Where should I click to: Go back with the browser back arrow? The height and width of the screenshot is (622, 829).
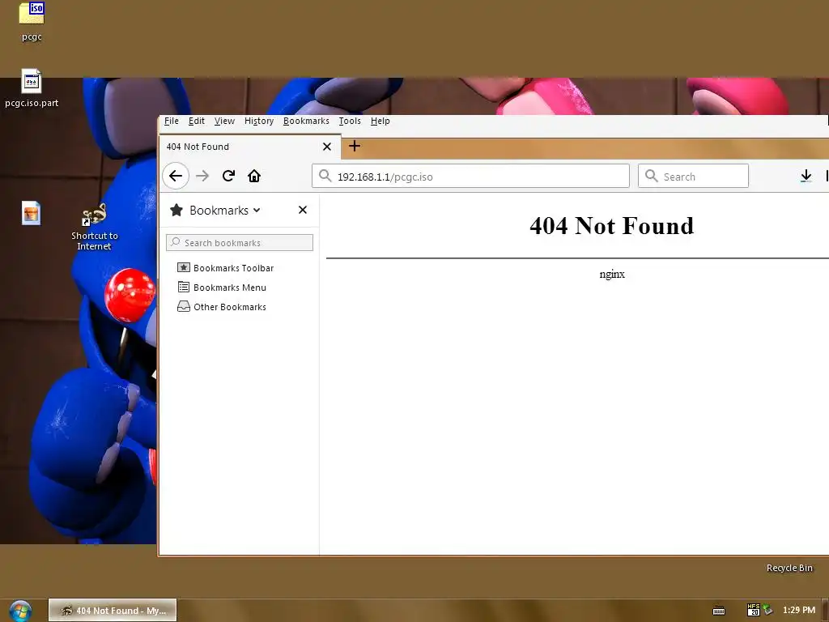176,176
